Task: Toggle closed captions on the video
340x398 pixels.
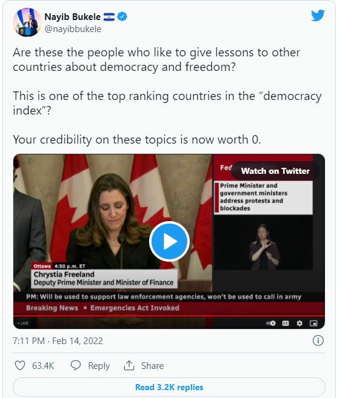Action: pos(285,323)
